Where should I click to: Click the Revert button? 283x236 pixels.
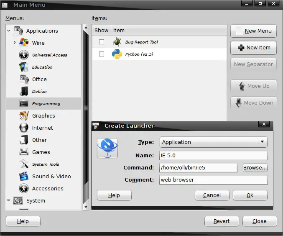[x=222, y=221]
